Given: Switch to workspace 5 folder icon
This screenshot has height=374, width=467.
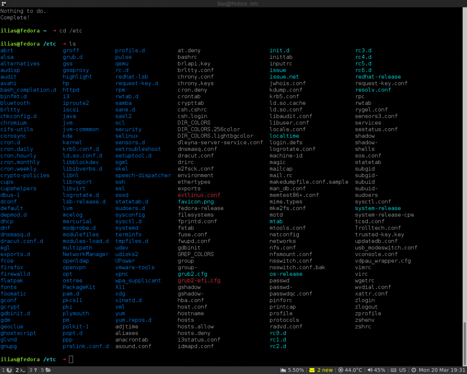Looking at the screenshot, I should point(46,370).
